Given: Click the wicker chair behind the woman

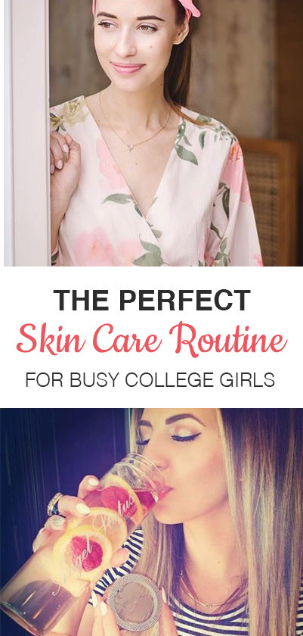Looking at the screenshot, I should 269,195.
